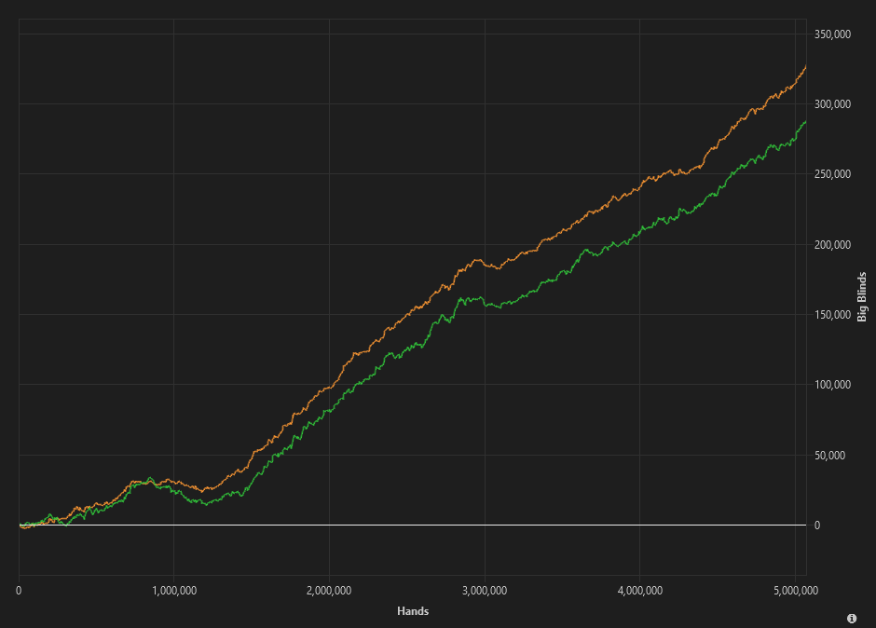Click the 4,000,000 label on the x-axis
Viewport: 876px width, 628px height.
point(639,590)
